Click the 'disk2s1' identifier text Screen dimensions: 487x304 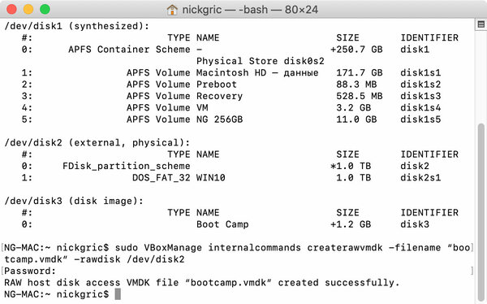click(420, 178)
